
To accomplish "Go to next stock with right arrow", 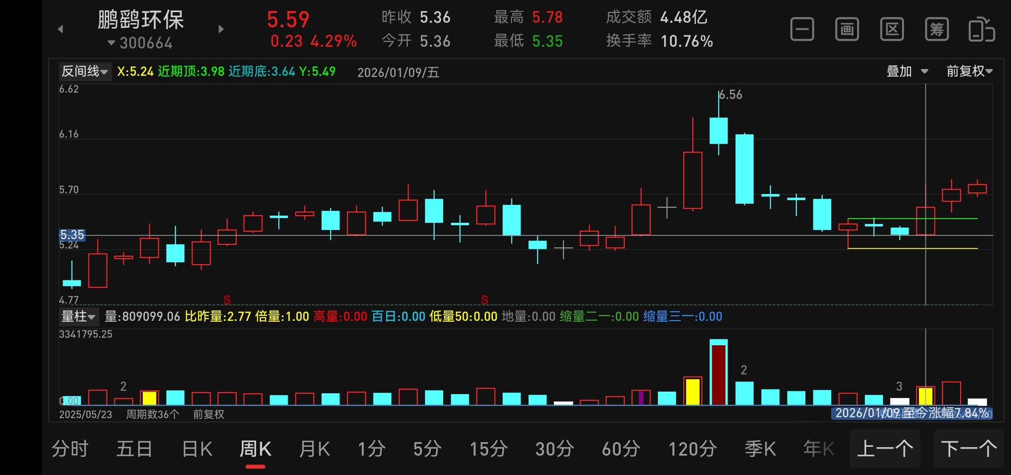I will click(221, 29).
